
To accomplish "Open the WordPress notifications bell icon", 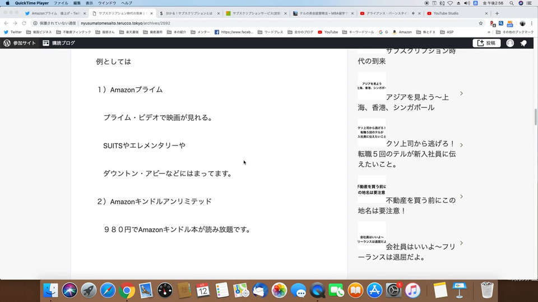I will click(523, 43).
